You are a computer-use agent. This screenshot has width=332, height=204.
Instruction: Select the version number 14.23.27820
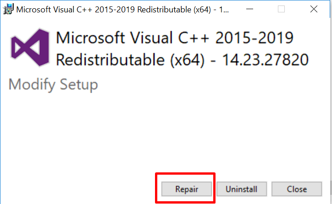click(266, 60)
